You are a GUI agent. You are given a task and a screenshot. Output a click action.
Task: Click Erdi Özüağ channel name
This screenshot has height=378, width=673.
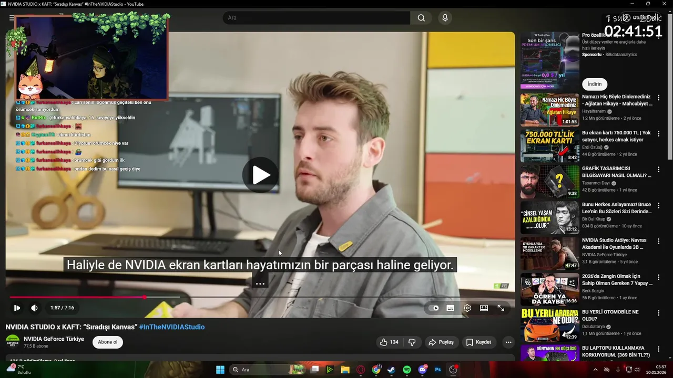(592, 148)
